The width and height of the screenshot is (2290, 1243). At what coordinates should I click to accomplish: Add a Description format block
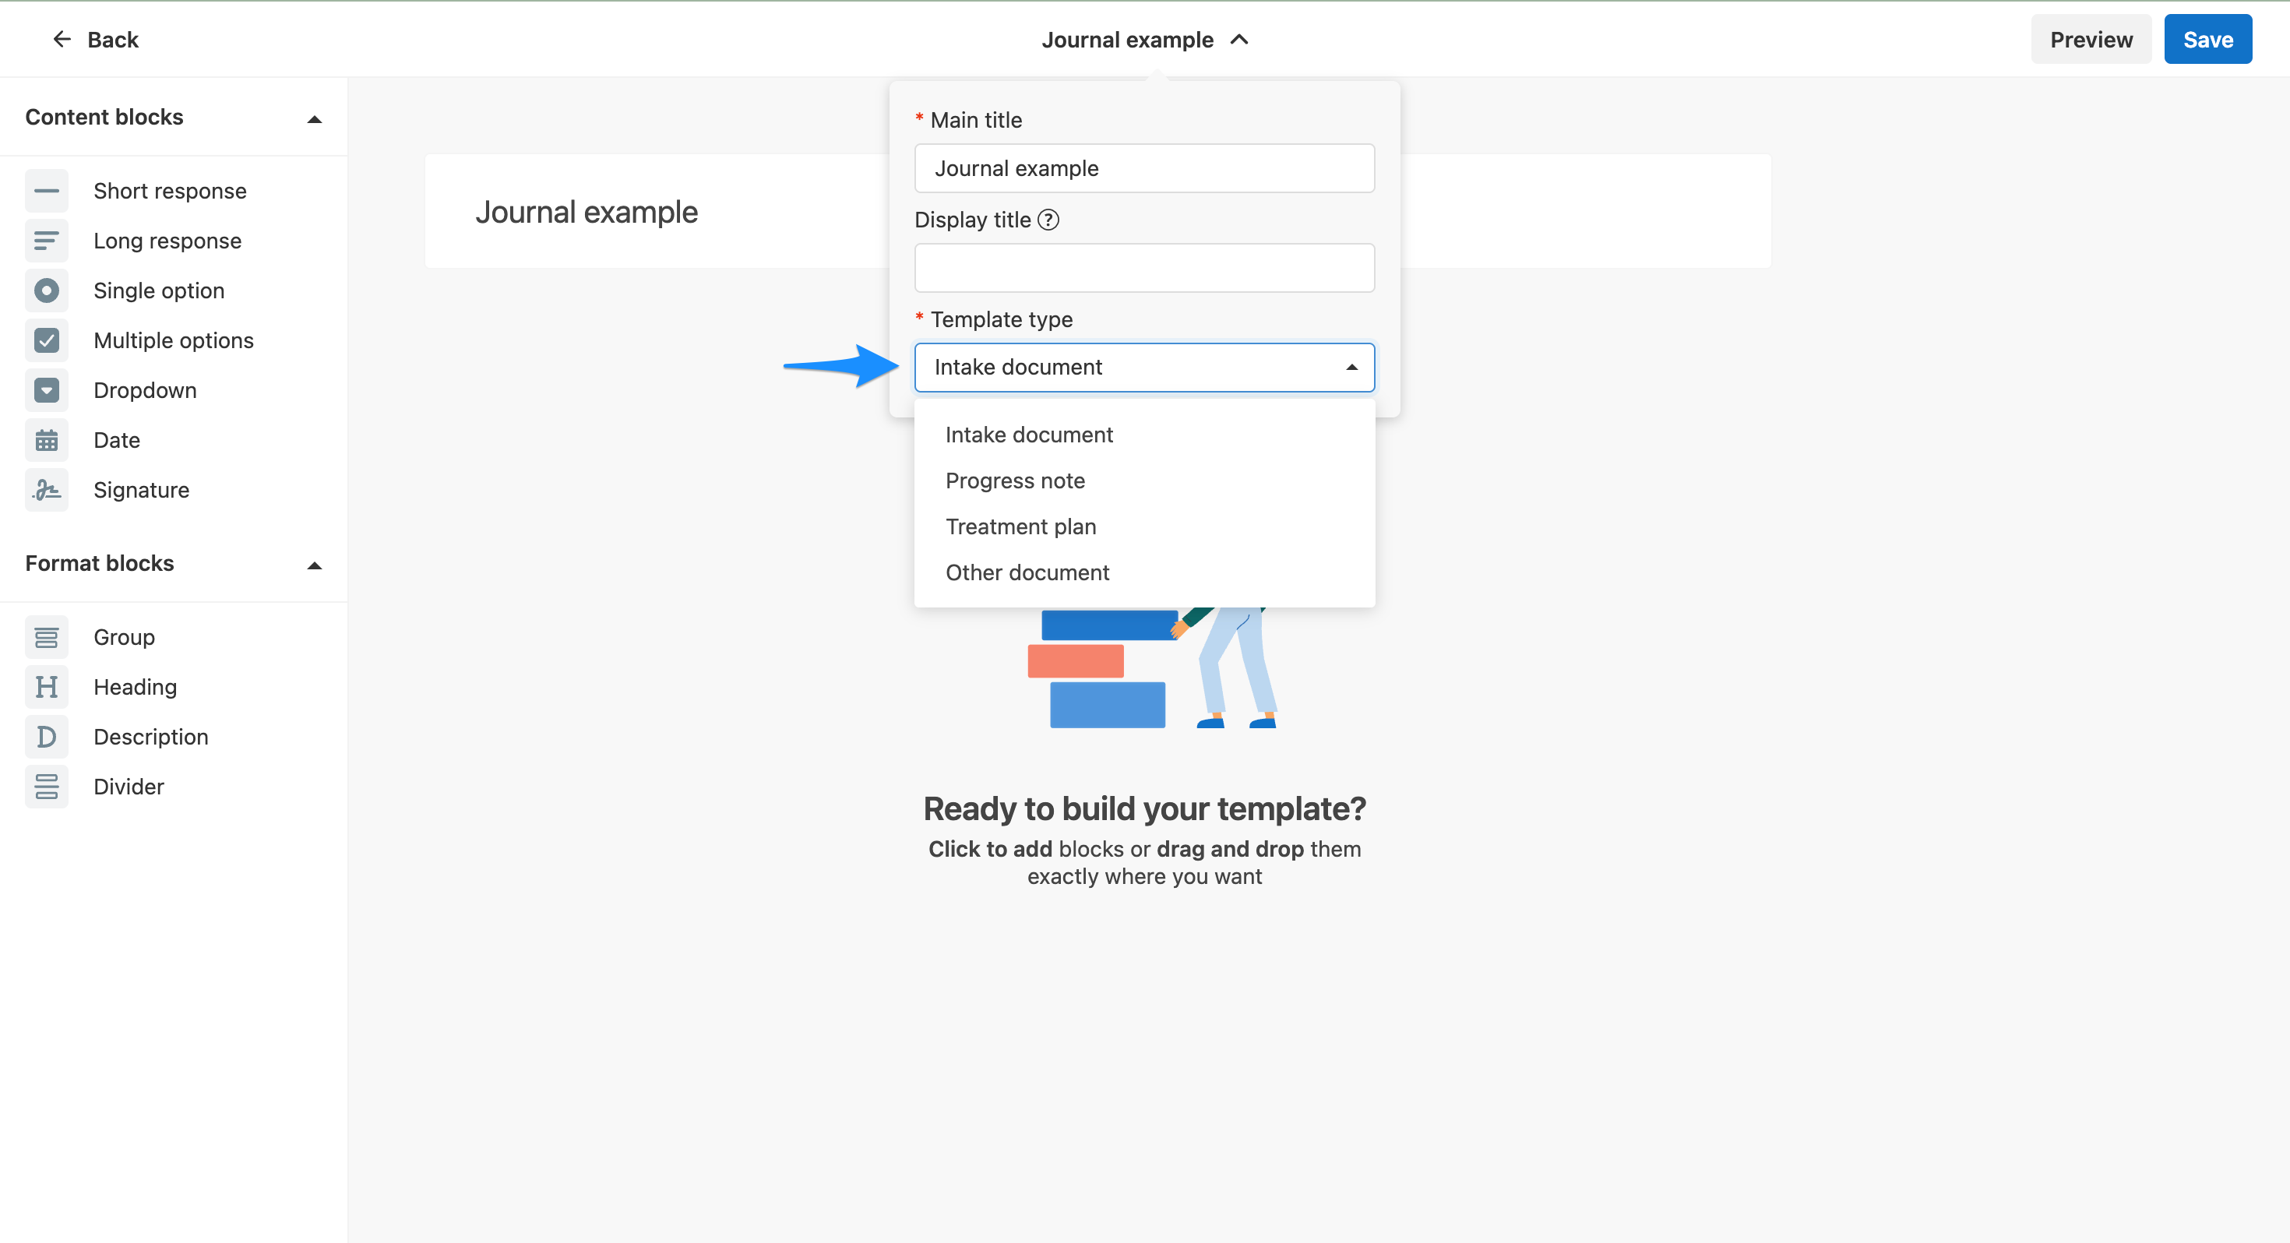151,737
